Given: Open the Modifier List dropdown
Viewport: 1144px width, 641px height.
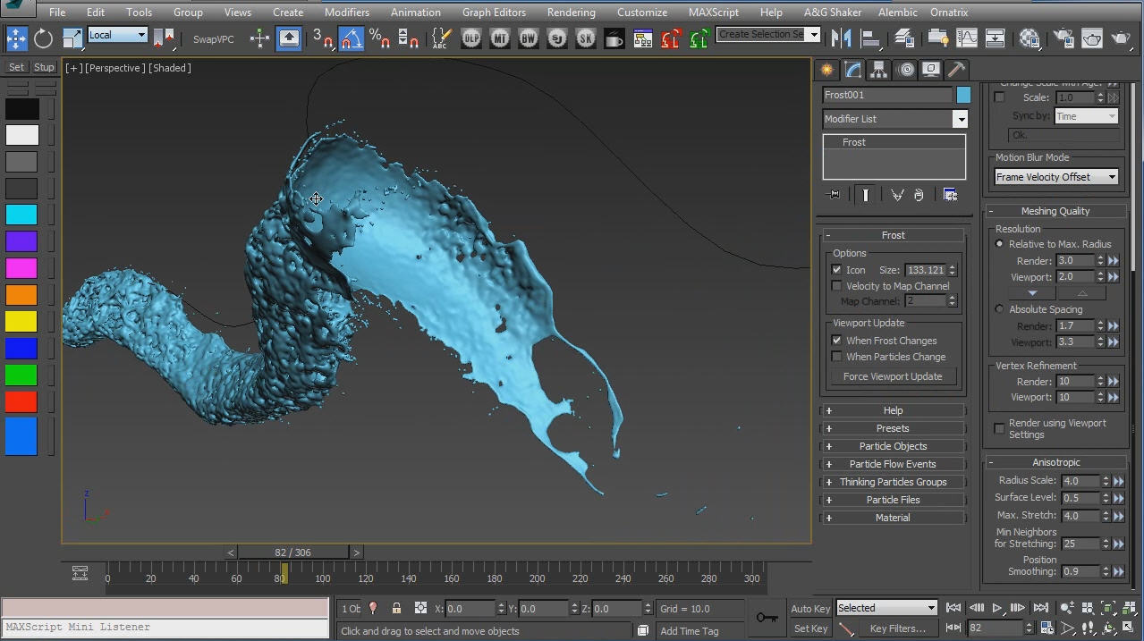Looking at the screenshot, I should [x=895, y=119].
